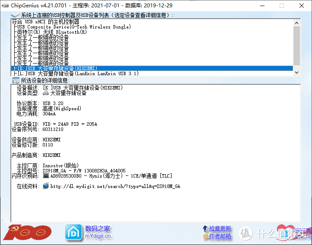Click the globe icon beside online resources link

pos(46,186)
